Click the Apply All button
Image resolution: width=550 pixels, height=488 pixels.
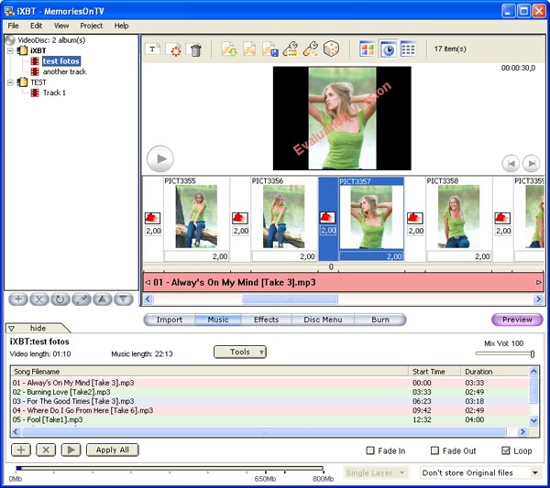coord(112,450)
